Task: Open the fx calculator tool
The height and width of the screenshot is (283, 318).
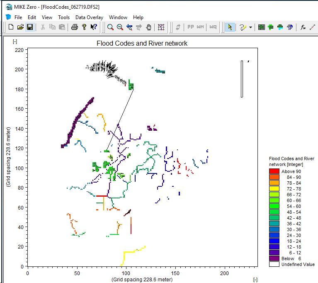Action: pos(303,27)
